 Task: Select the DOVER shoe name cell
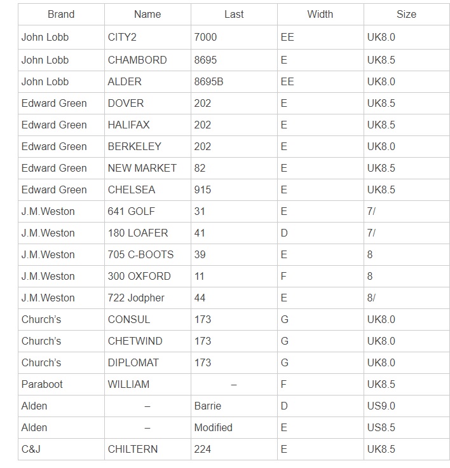(126, 103)
